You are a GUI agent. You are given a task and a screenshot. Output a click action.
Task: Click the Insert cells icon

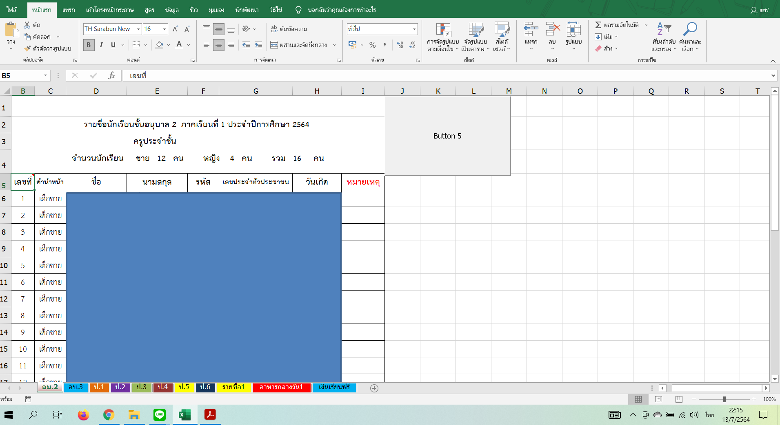tap(531, 30)
